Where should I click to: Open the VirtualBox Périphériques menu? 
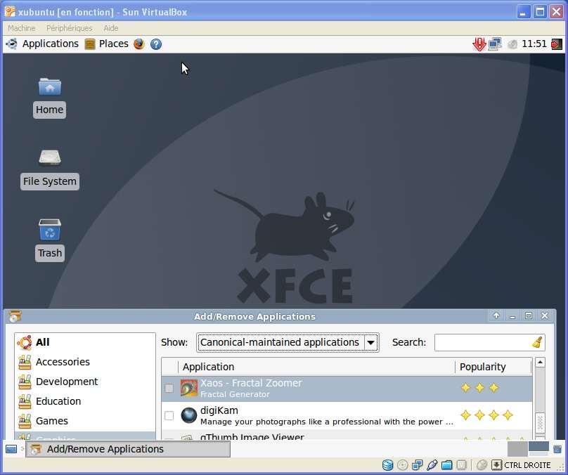(69, 28)
